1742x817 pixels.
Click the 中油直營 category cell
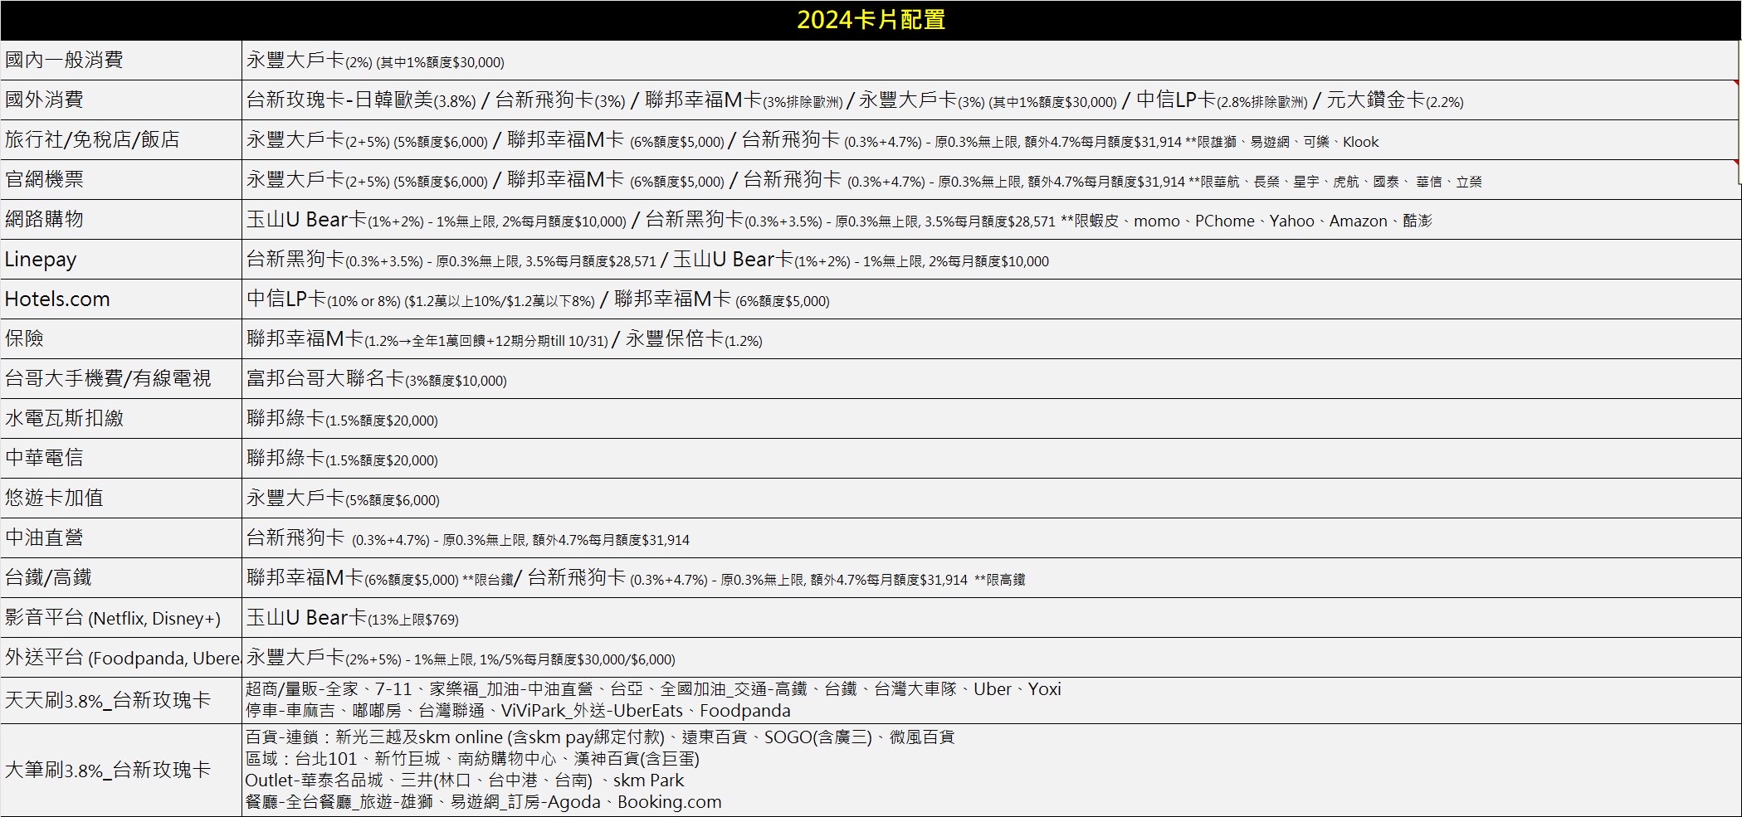pyautogui.click(x=121, y=537)
